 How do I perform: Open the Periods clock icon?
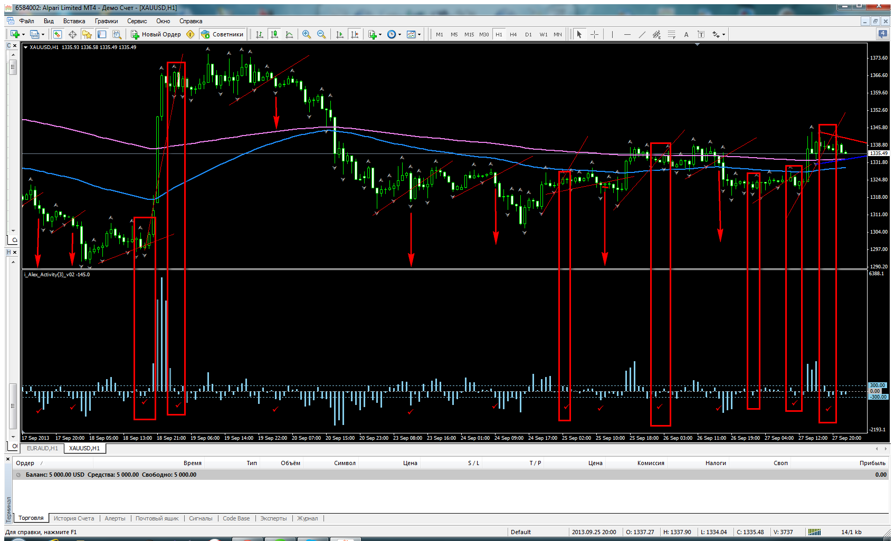392,34
